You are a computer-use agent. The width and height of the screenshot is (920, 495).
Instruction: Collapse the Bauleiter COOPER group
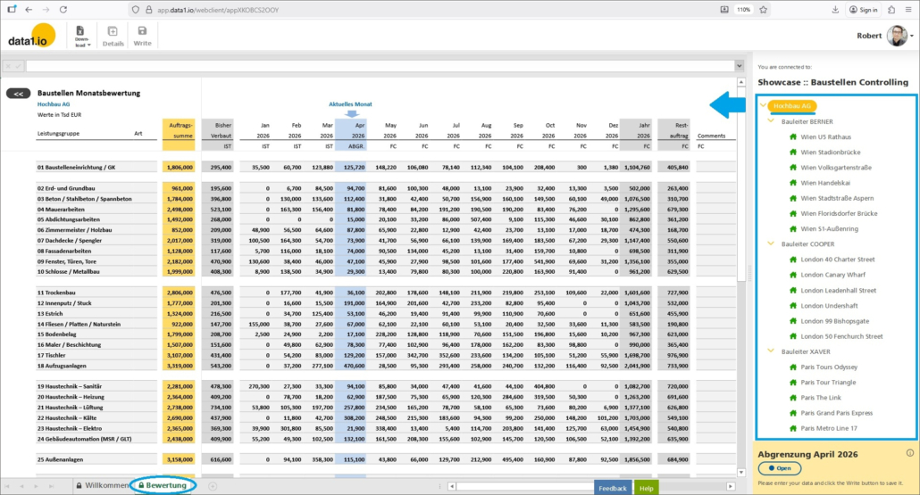[772, 243]
